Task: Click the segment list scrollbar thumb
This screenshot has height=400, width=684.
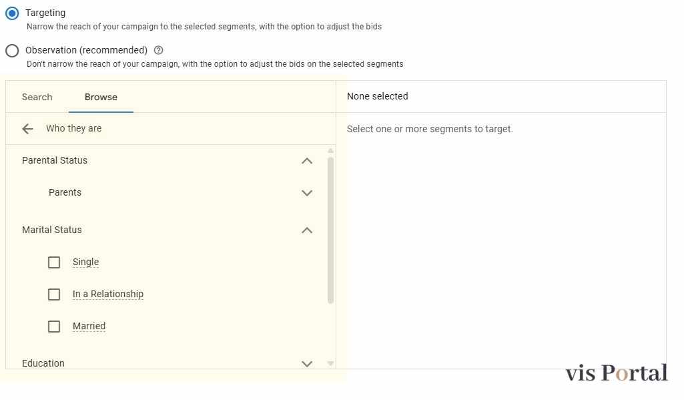Action: pyautogui.click(x=331, y=230)
